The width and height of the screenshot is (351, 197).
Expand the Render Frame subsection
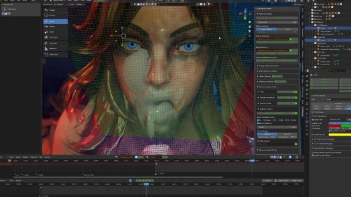point(258,103)
